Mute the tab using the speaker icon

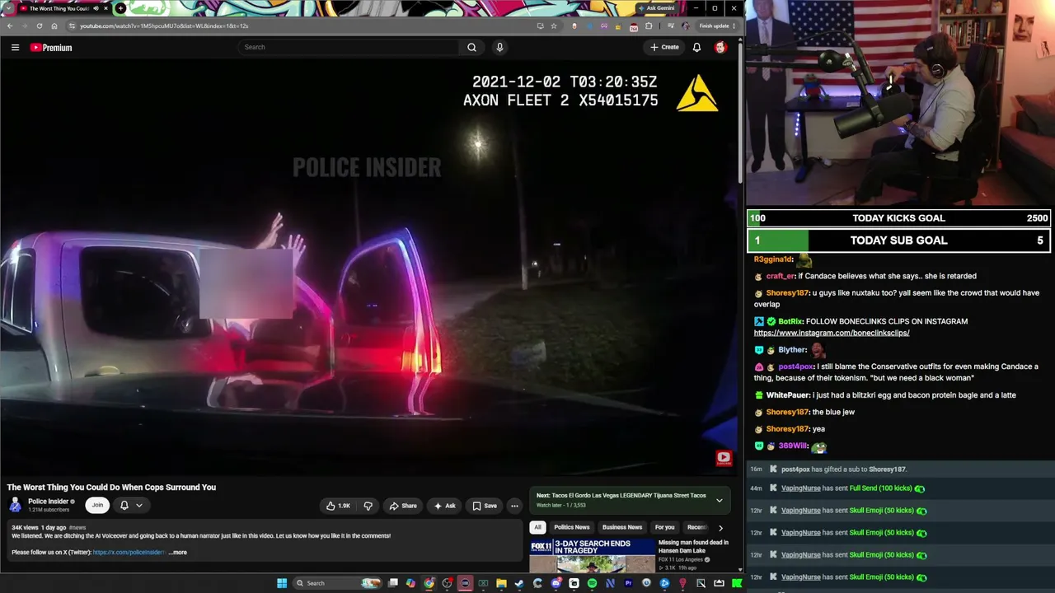(95, 8)
